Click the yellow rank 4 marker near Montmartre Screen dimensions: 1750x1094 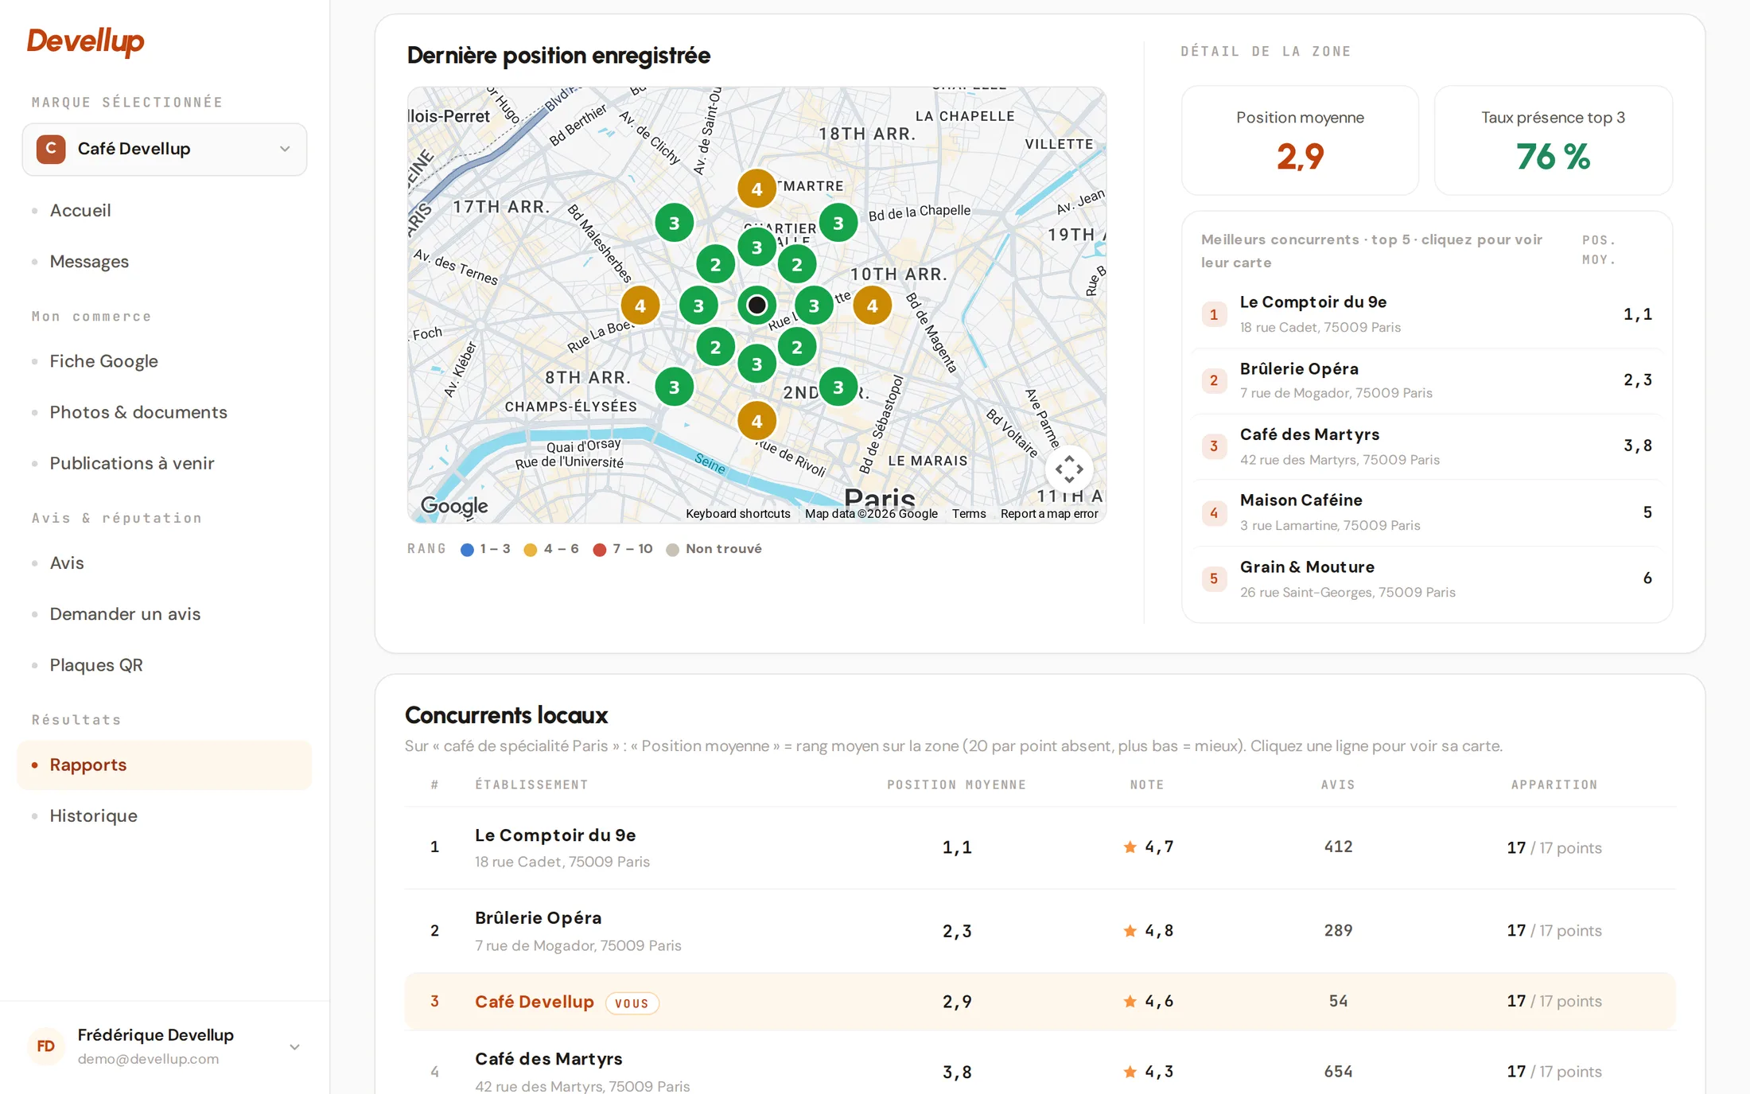[756, 189]
